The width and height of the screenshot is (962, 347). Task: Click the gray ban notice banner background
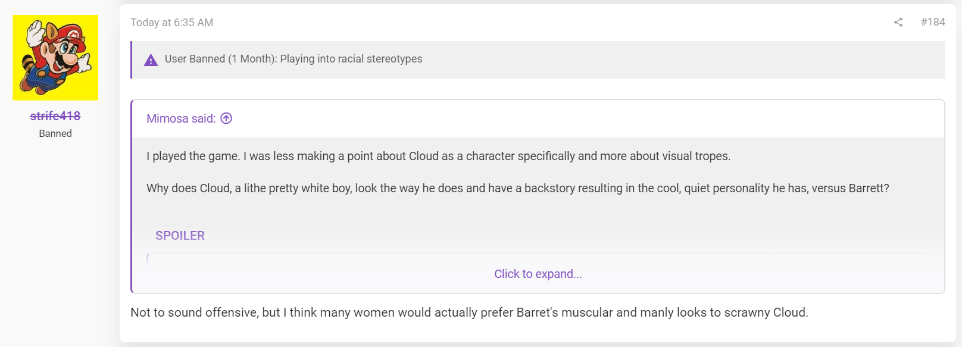tap(683, 60)
